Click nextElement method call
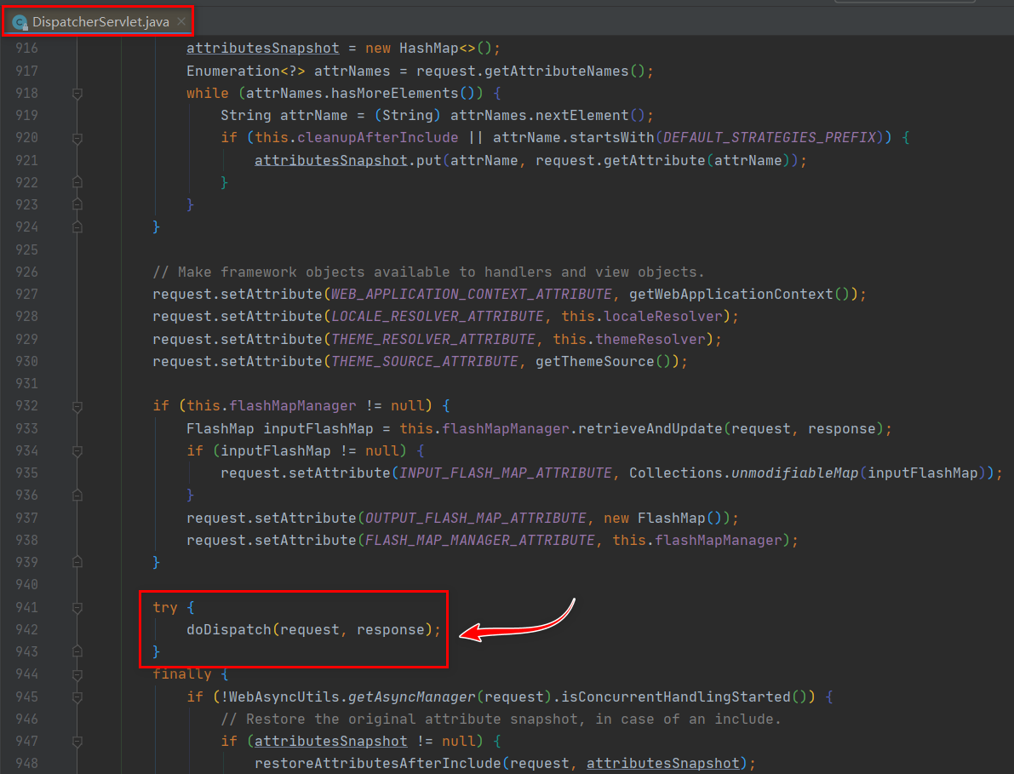Screen dimensions: 1014x774 [581, 115]
